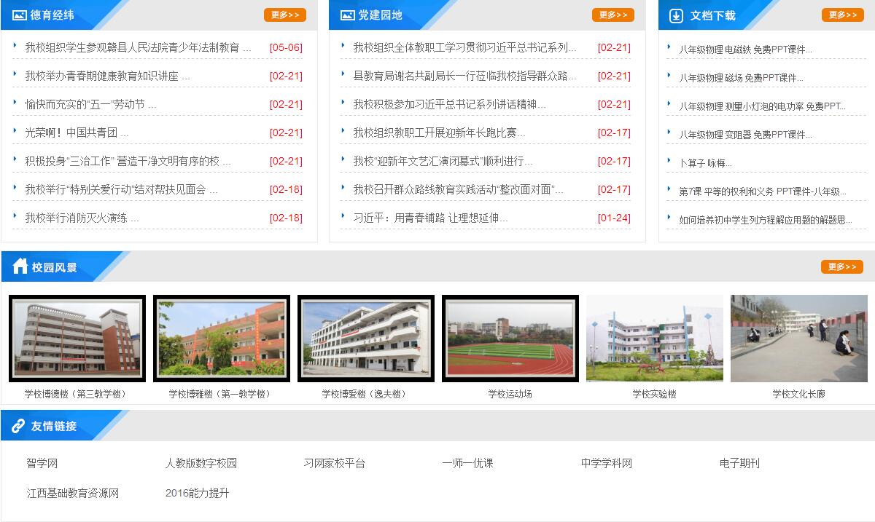Open the 卜算子 咏梅 document link
This screenshot has width=875, height=522.
[x=705, y=163]
